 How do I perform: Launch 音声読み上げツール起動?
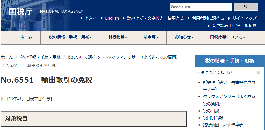click(x=234, y=26)
